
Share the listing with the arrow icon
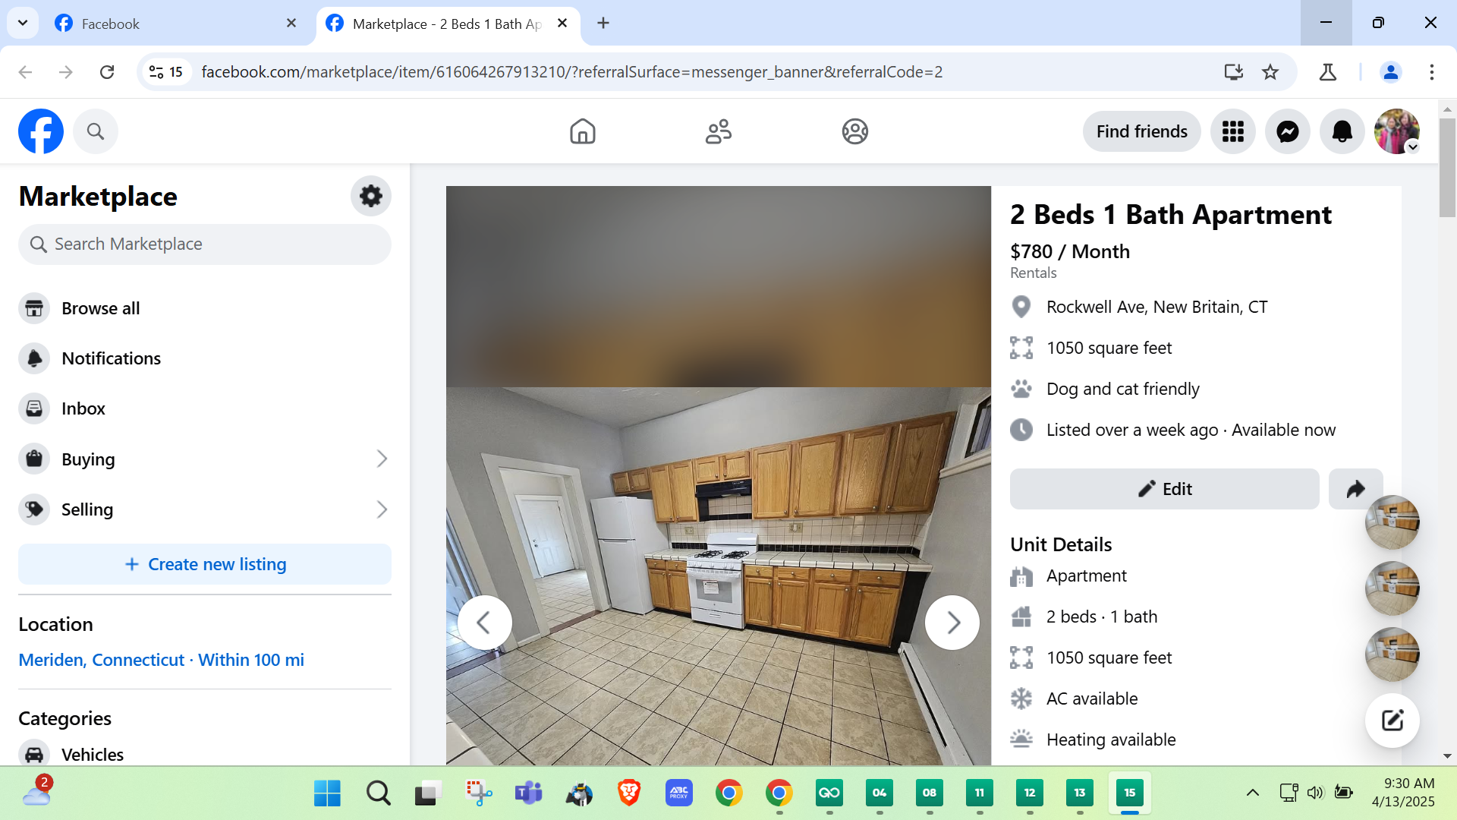point(1355,489)
